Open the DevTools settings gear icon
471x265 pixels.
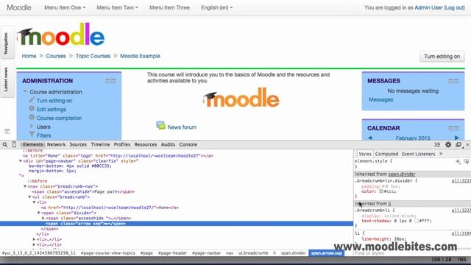(x=448, y=144)
